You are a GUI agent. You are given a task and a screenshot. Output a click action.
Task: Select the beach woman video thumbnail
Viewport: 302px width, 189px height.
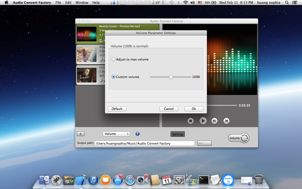tap(87, 54)
